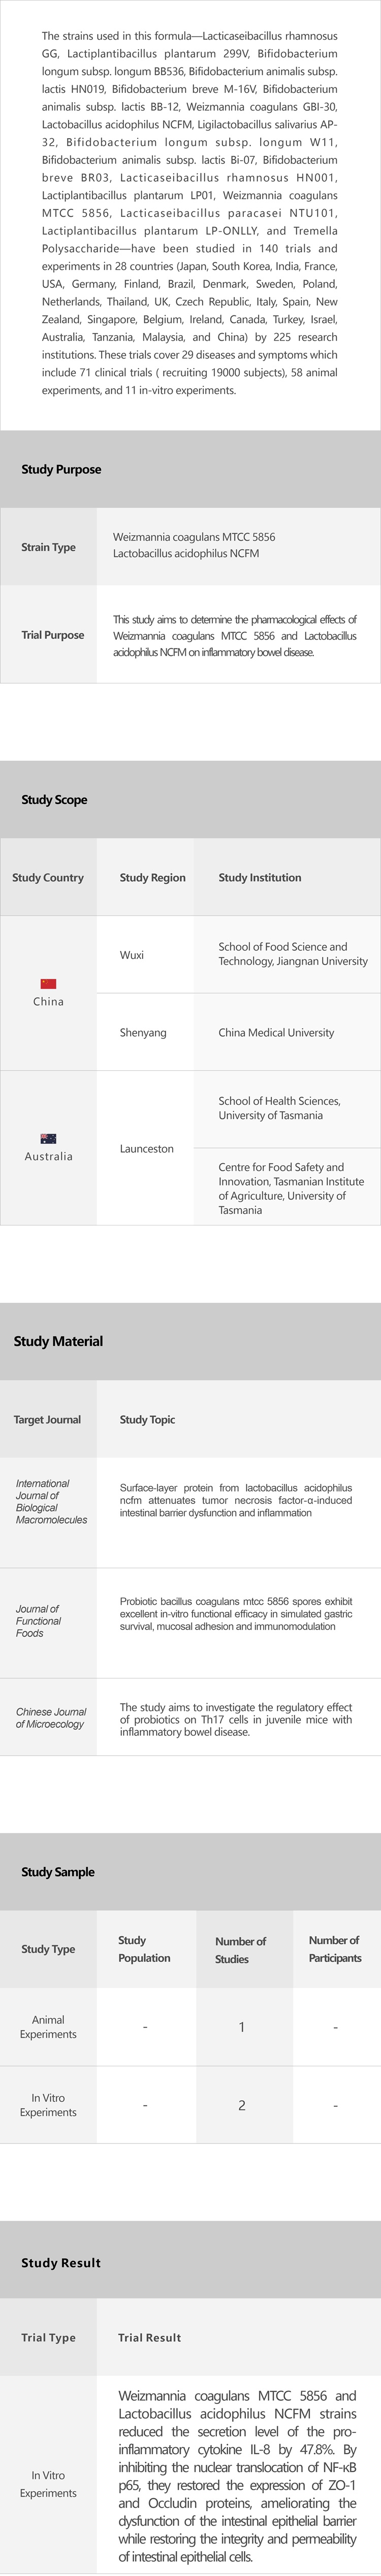Select the Wuxi study region cell
Screen dimensions: 381x2576
[x=132, y=955]
